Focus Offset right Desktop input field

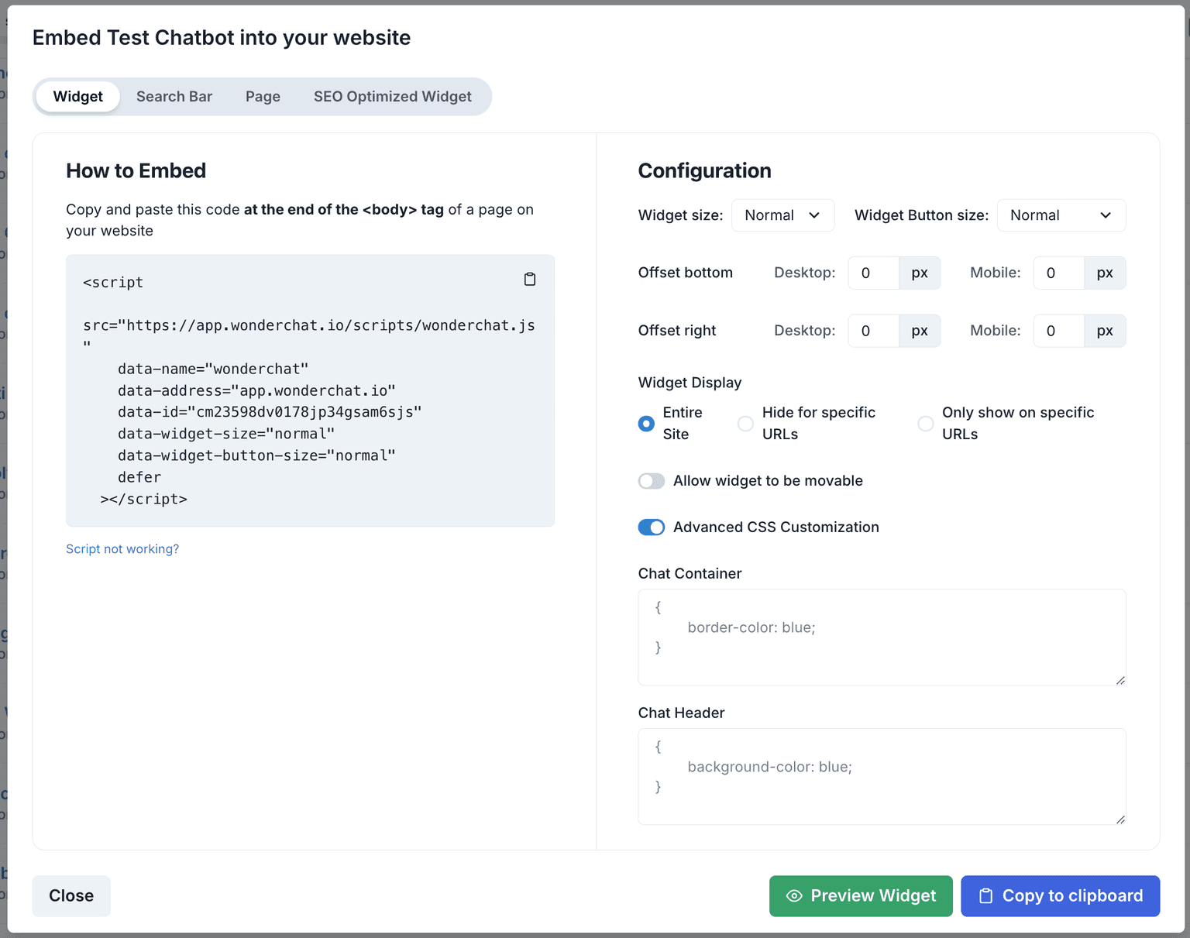point(873,331)
